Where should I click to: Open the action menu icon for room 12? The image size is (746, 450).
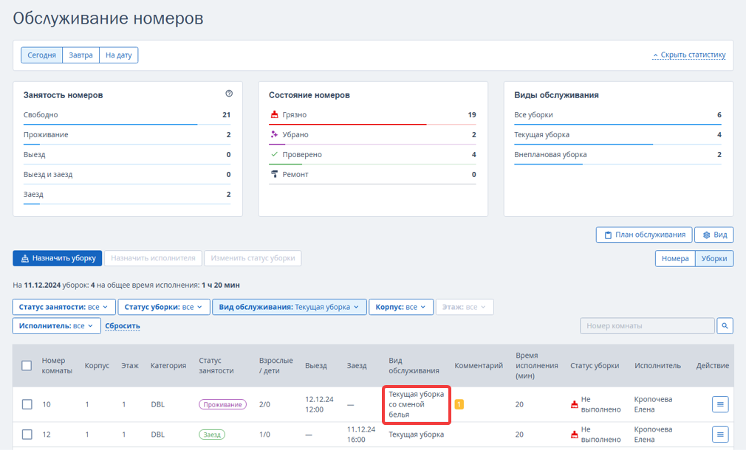tap(720, 435)
